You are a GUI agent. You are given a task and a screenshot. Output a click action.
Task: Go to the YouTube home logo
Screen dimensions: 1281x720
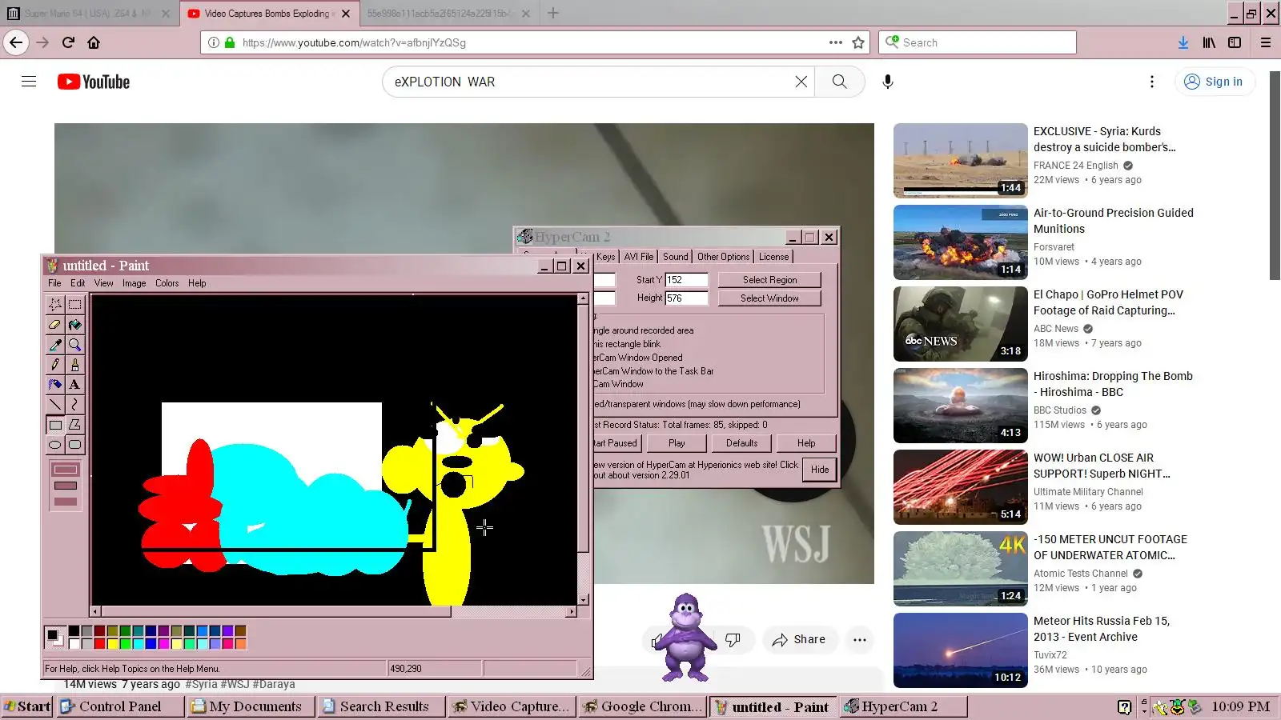(x=94, y=82)
